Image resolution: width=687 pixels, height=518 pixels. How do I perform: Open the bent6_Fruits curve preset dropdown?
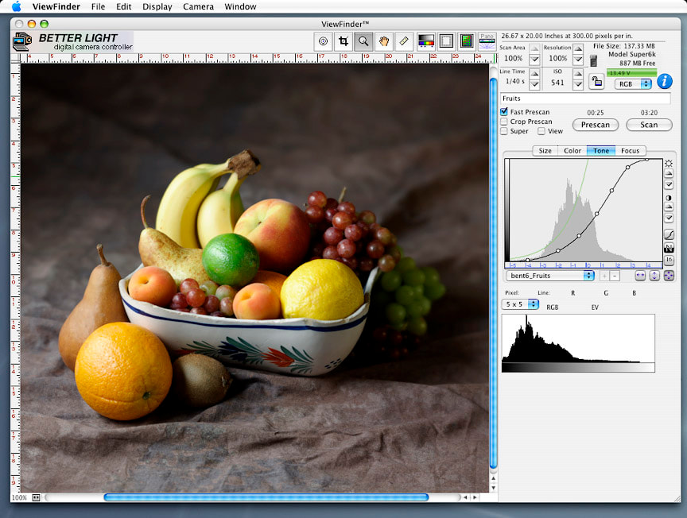pos(550,276)
